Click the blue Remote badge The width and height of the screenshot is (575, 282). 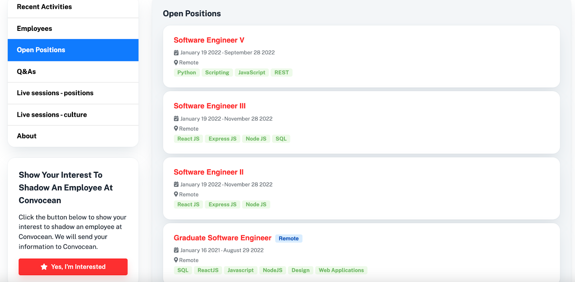coord(289,239)
